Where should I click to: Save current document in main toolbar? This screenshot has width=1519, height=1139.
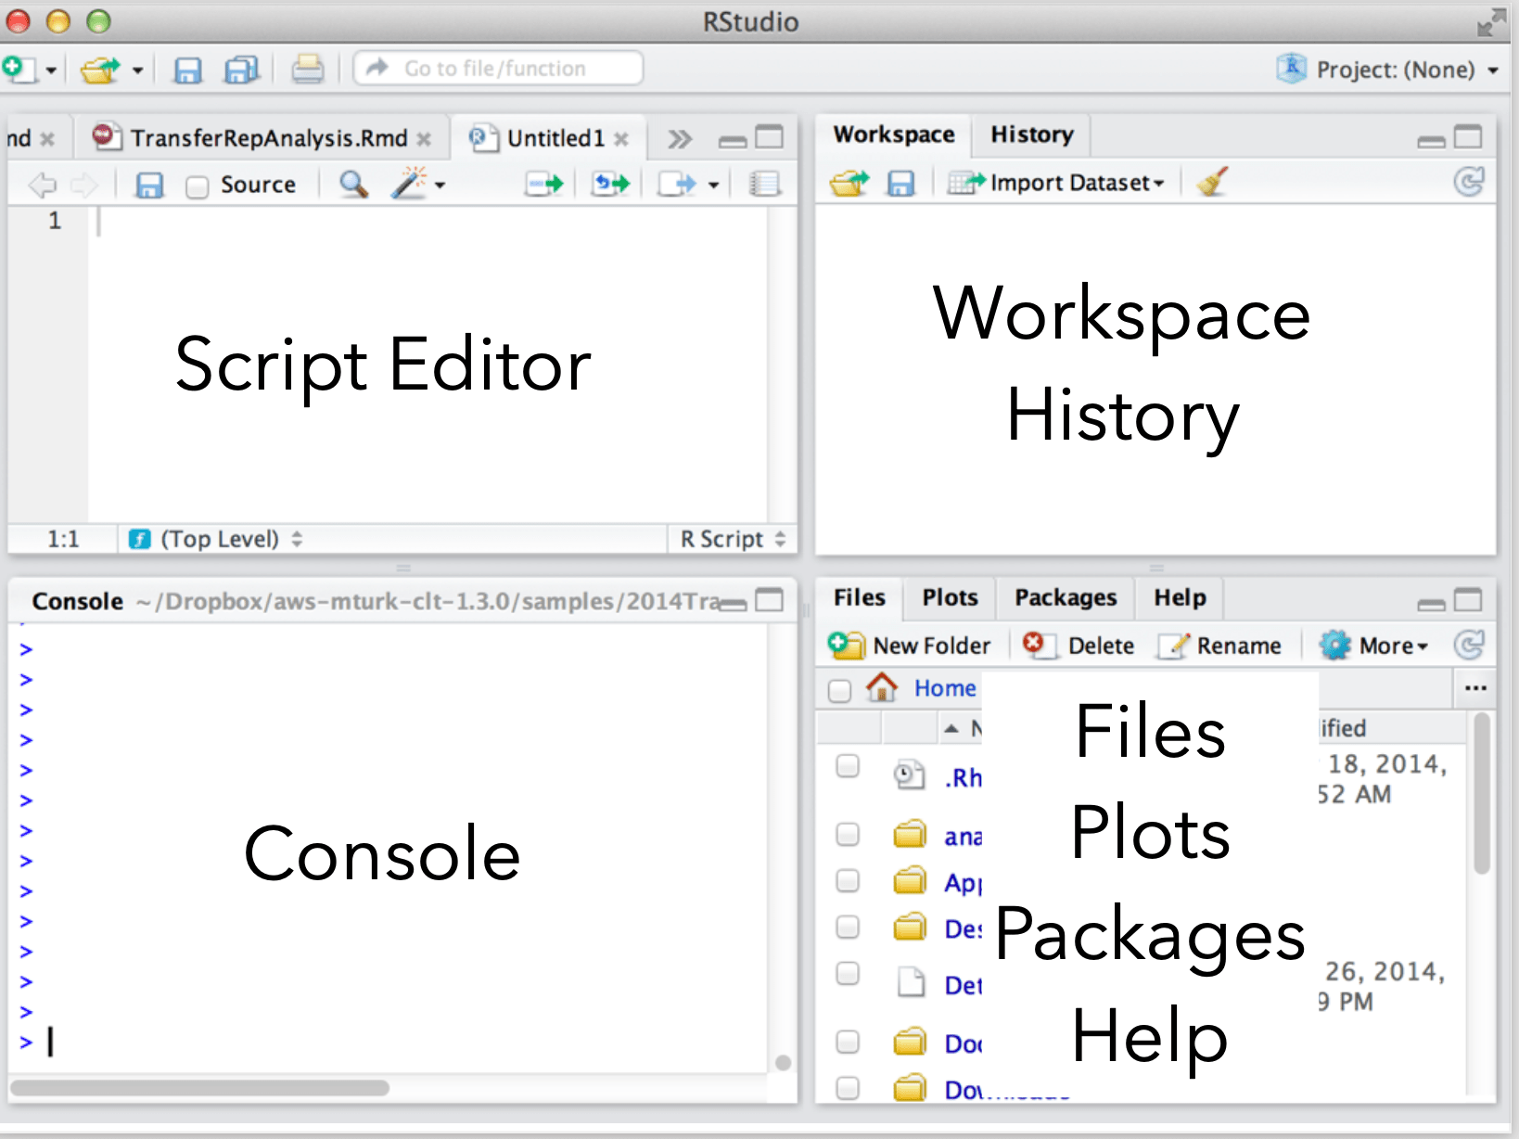coord(188,70)
